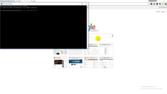Maximize the Command Prompt window
Image resolution: width=167 pixels, height=94 pixels.
point(82,4)
